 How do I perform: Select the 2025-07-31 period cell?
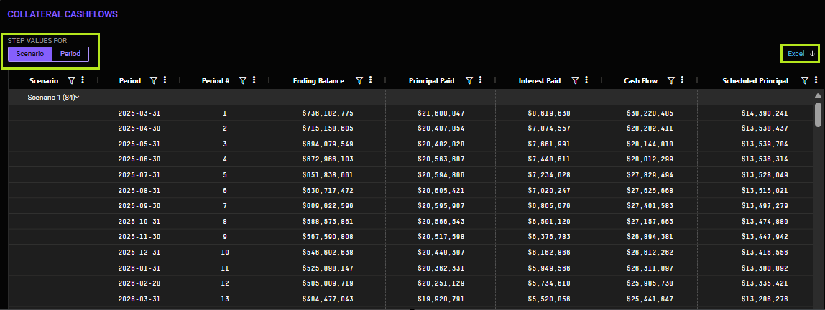coord(139,175)
